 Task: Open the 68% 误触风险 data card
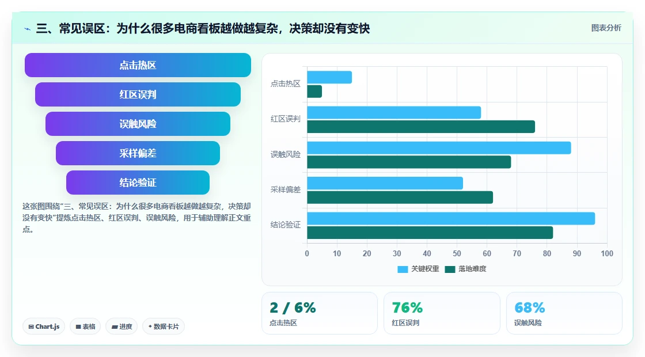[x=564, y=313]
